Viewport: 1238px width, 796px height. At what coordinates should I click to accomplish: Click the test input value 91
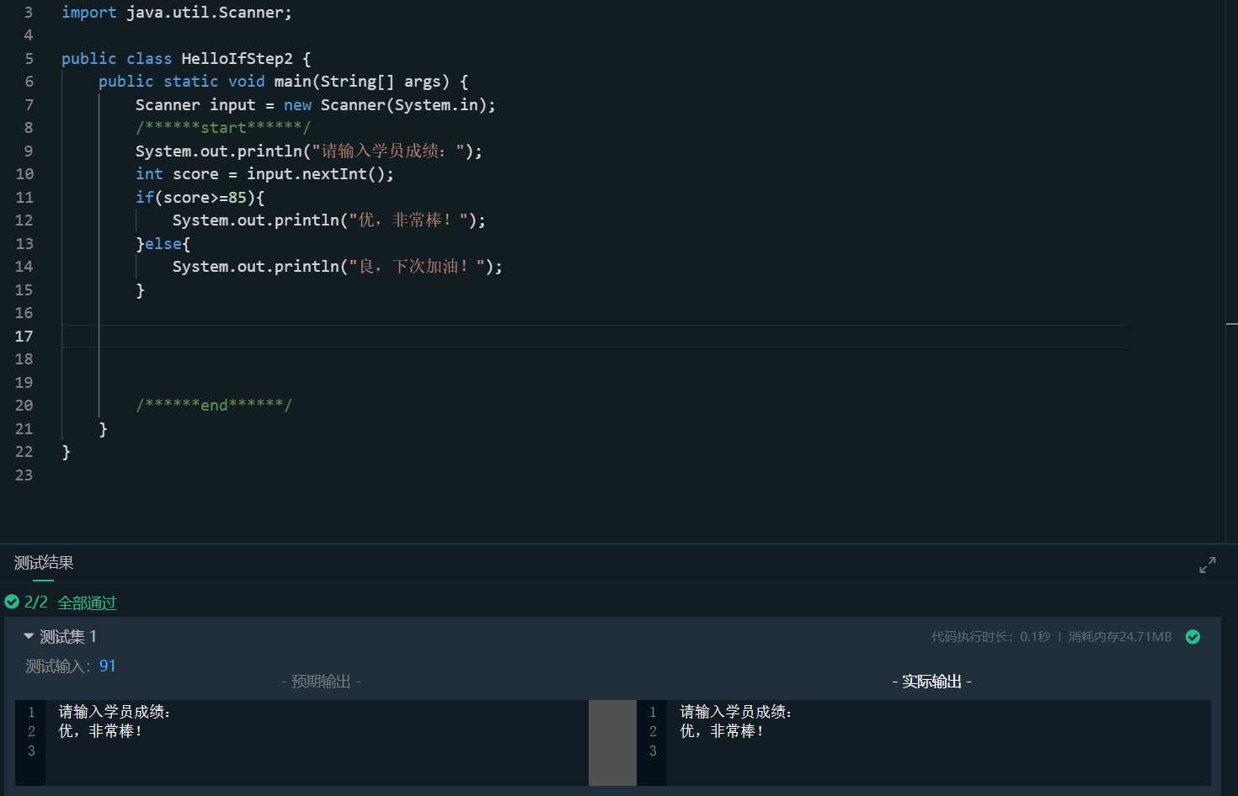(x=108, y=666)
